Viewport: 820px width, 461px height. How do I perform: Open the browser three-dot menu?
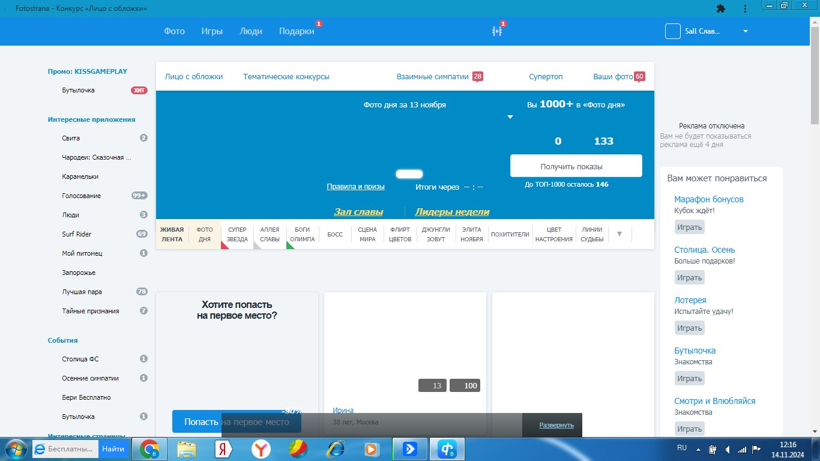[746, 8]
